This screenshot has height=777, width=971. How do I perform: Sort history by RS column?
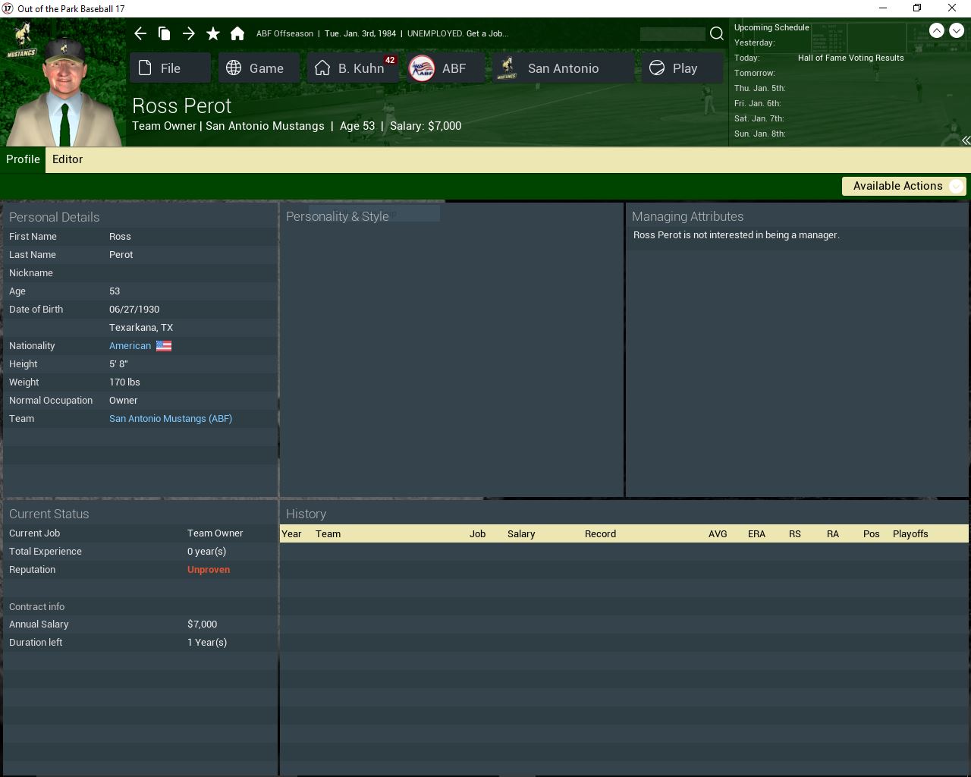point(794,534)
